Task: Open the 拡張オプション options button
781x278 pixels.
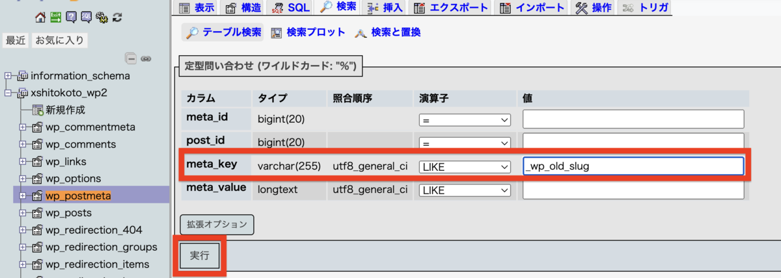Action: 217,224
